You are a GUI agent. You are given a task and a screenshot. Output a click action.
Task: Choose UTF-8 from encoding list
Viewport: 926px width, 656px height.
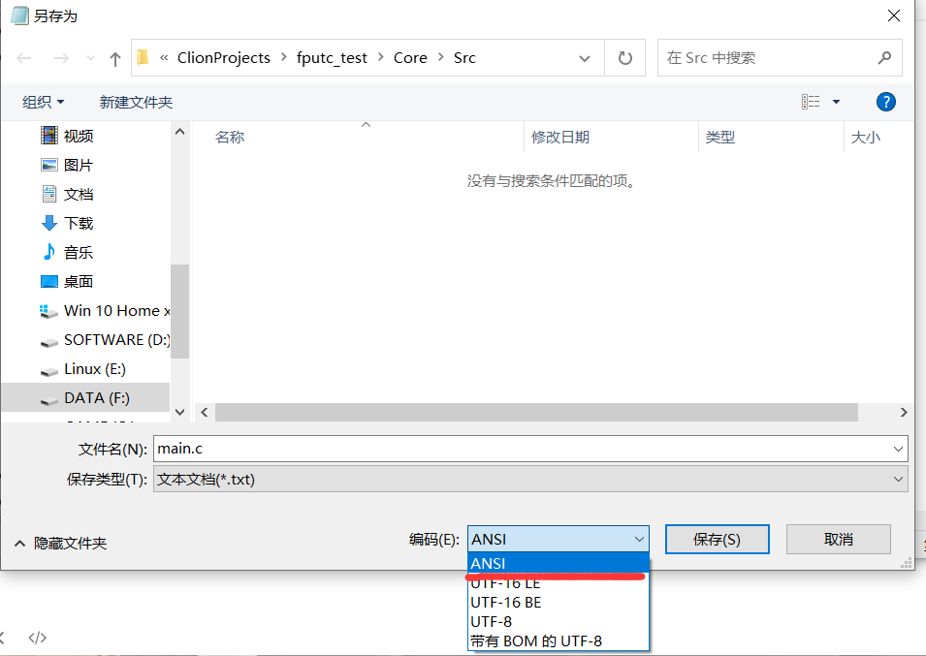492,621
